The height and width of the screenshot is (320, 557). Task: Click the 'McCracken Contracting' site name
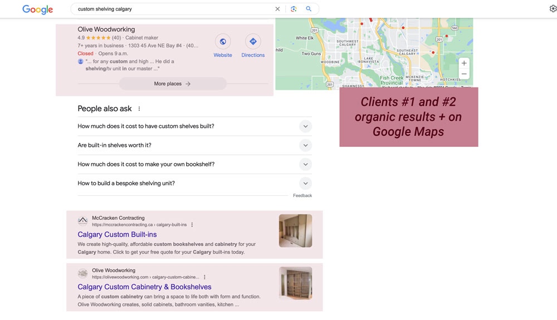tap(118, 218)
